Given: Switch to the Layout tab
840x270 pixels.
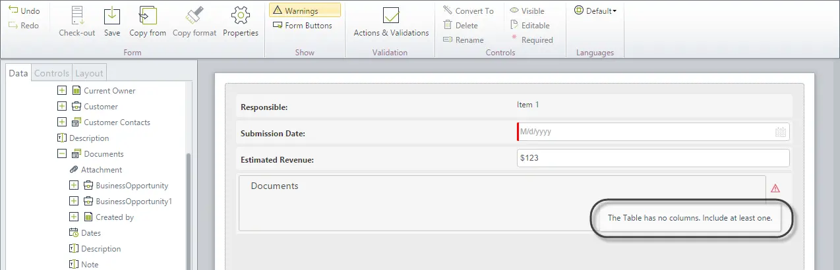Looking at the screenshot, I should (x=88, y=73).
